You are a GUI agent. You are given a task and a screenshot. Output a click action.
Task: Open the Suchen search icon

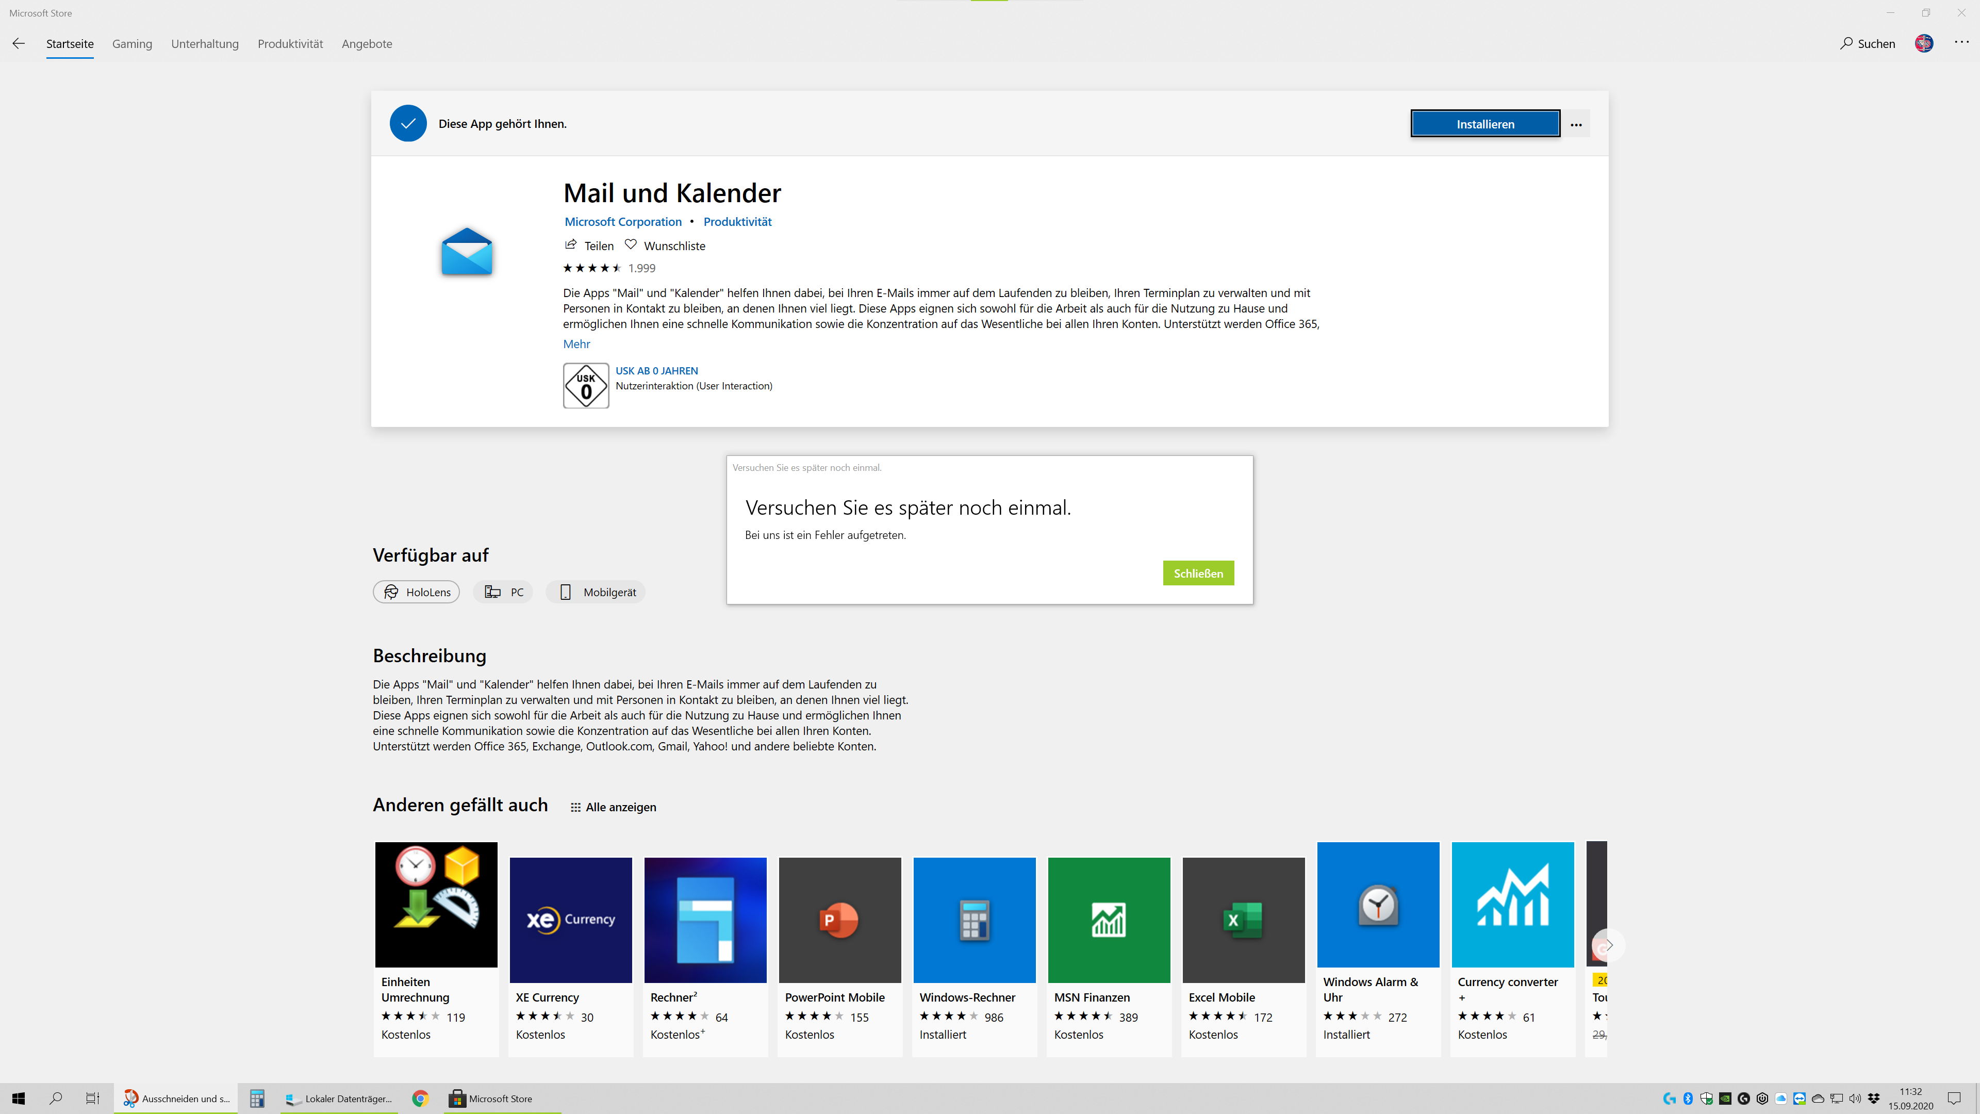[1846, 44]
